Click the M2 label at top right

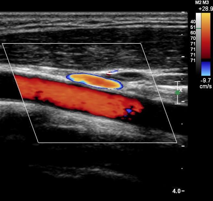[x=198, y=3]
